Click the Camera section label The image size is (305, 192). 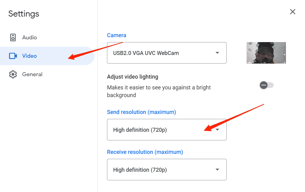tap(117, 35)
